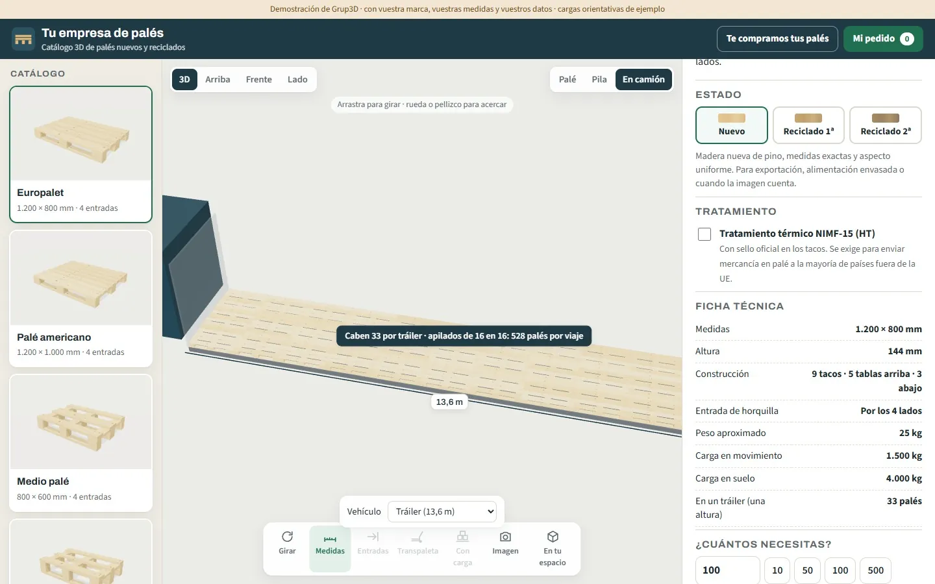The width and height of the screenshot is (935, 584).
Task: Click the '1.200 × 800 mm' Medidas value
Action: pos(888,329)
